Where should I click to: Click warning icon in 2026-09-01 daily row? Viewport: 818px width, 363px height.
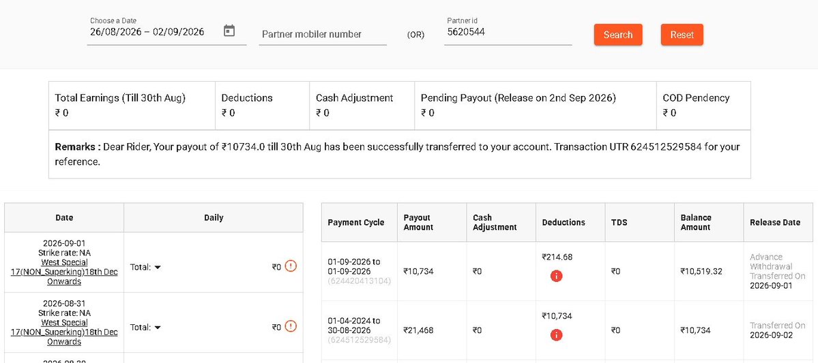[x=291, y=266]
